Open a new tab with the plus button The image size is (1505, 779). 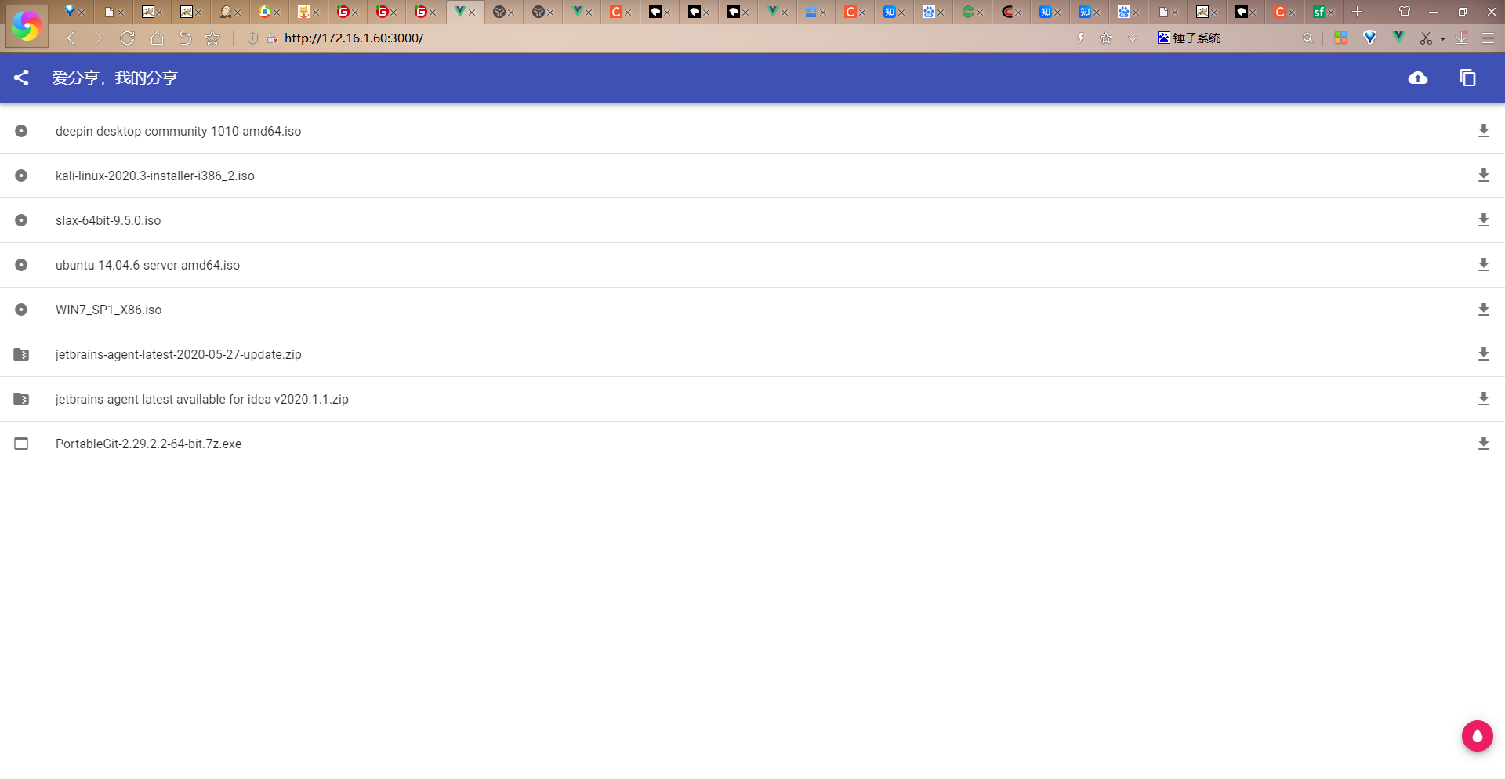1358,12
